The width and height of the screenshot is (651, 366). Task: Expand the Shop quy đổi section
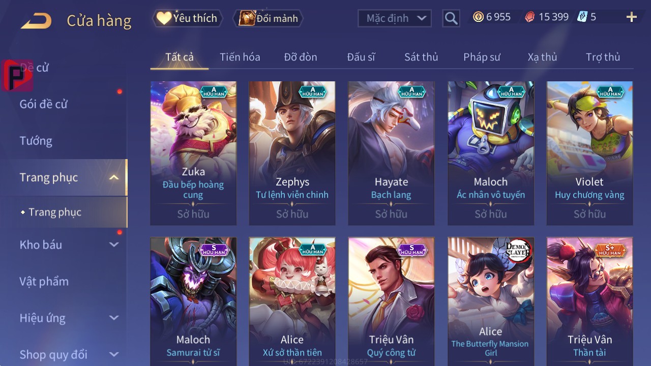tap(114, 354)
